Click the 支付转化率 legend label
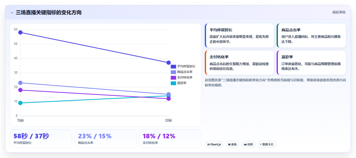The width and height of the screenshot is (356, 158). coord(185,77)
